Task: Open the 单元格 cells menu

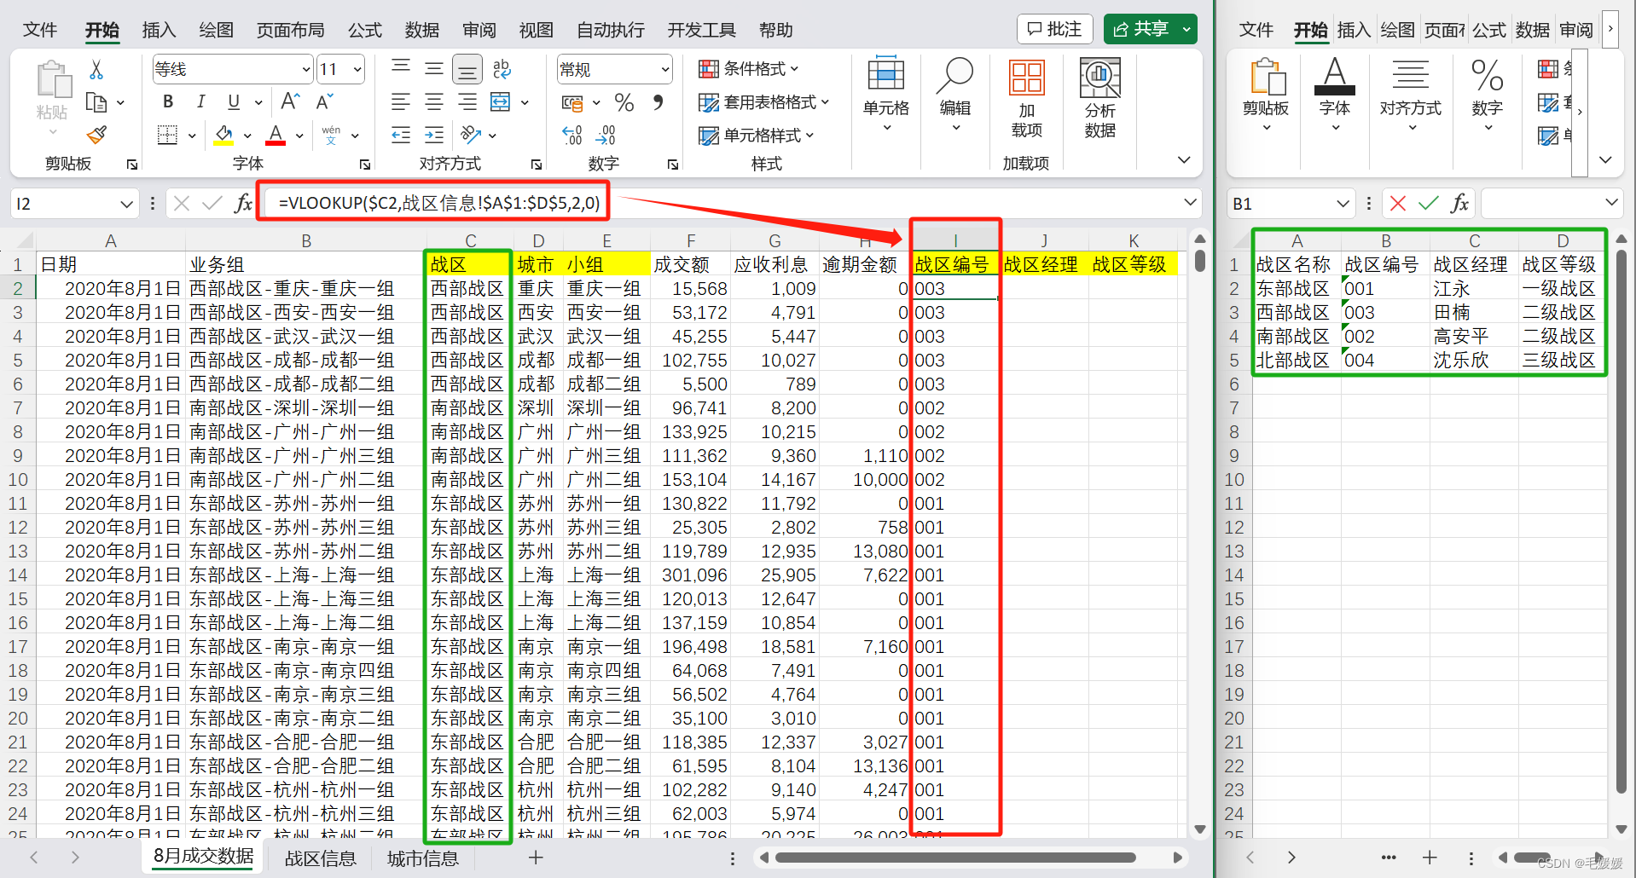Action: pyautogui.click(x=886, y=94)
